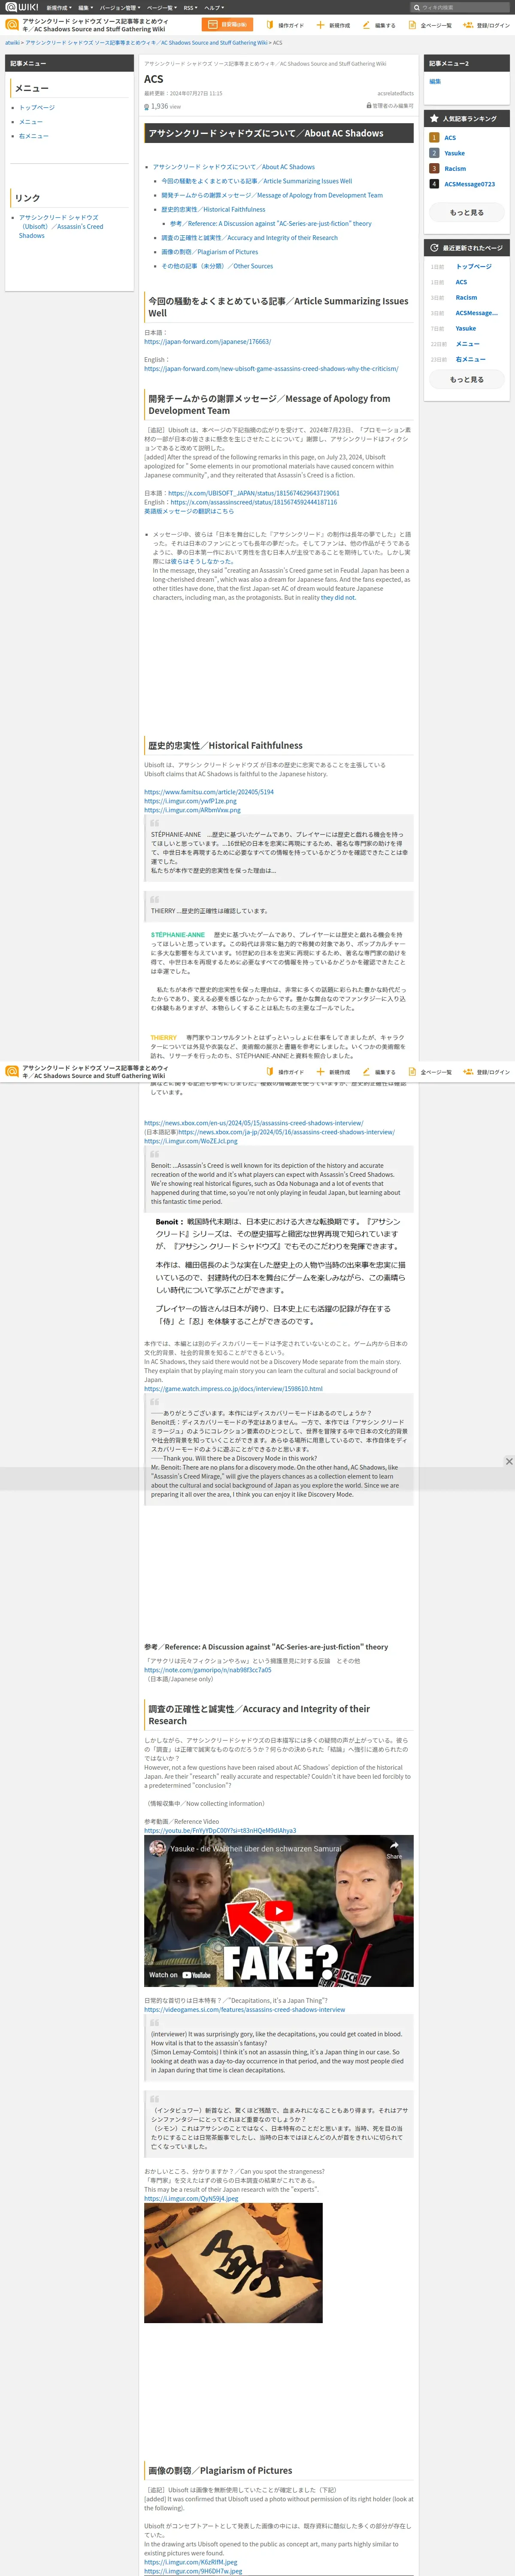Open rank 2 Yasuke in ranking
Screen dimensions: 515x2576
pos(454,153)
